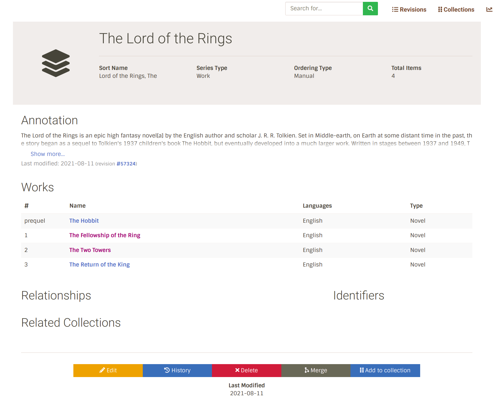Open revision #57324 link
Image resolution: width=493 pixels, height=400 pixels.
coord(126,164)
